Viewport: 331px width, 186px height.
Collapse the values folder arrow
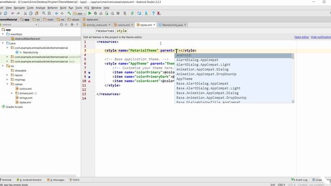pyautogui.click(x=7, y=84)
